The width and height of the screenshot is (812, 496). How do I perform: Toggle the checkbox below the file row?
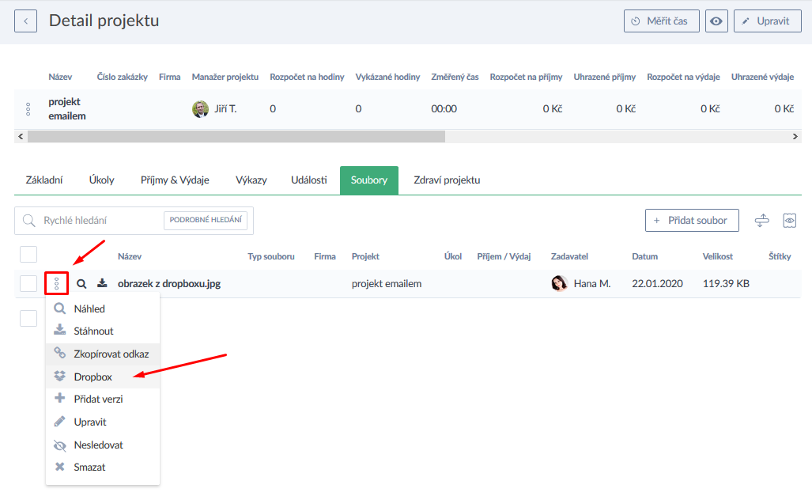point(28,318)
